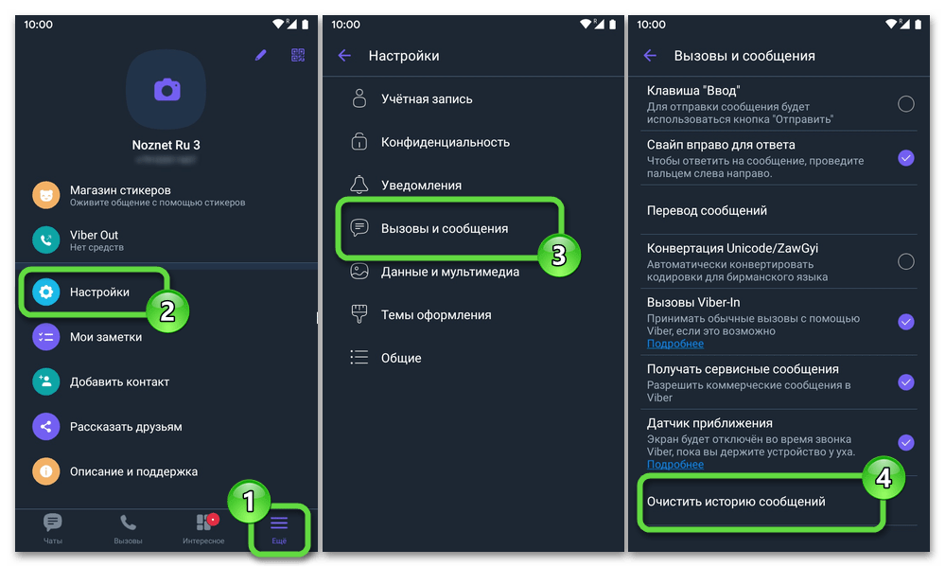This screenshot has width=945, height=567.
Task: Uncheck Получать сервисные сообщения
Action: [905, 382]
